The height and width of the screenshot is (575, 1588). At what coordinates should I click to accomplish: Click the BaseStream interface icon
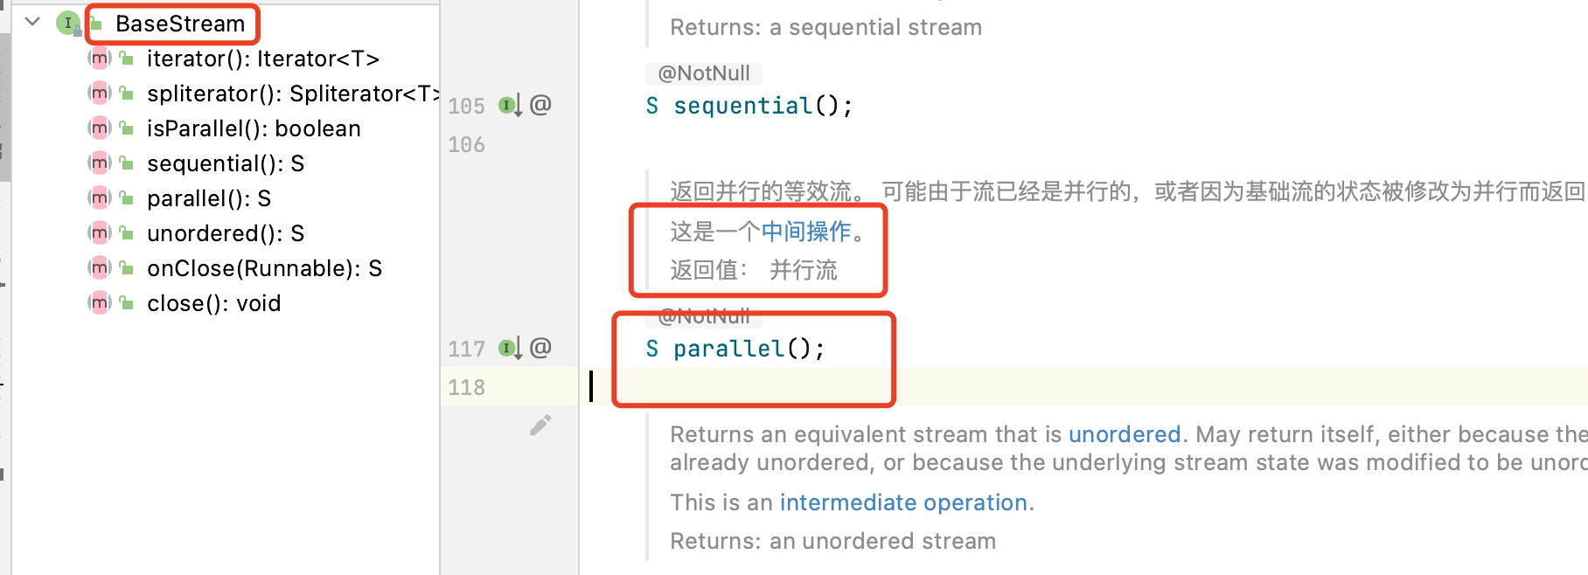[x=68, y=24]
